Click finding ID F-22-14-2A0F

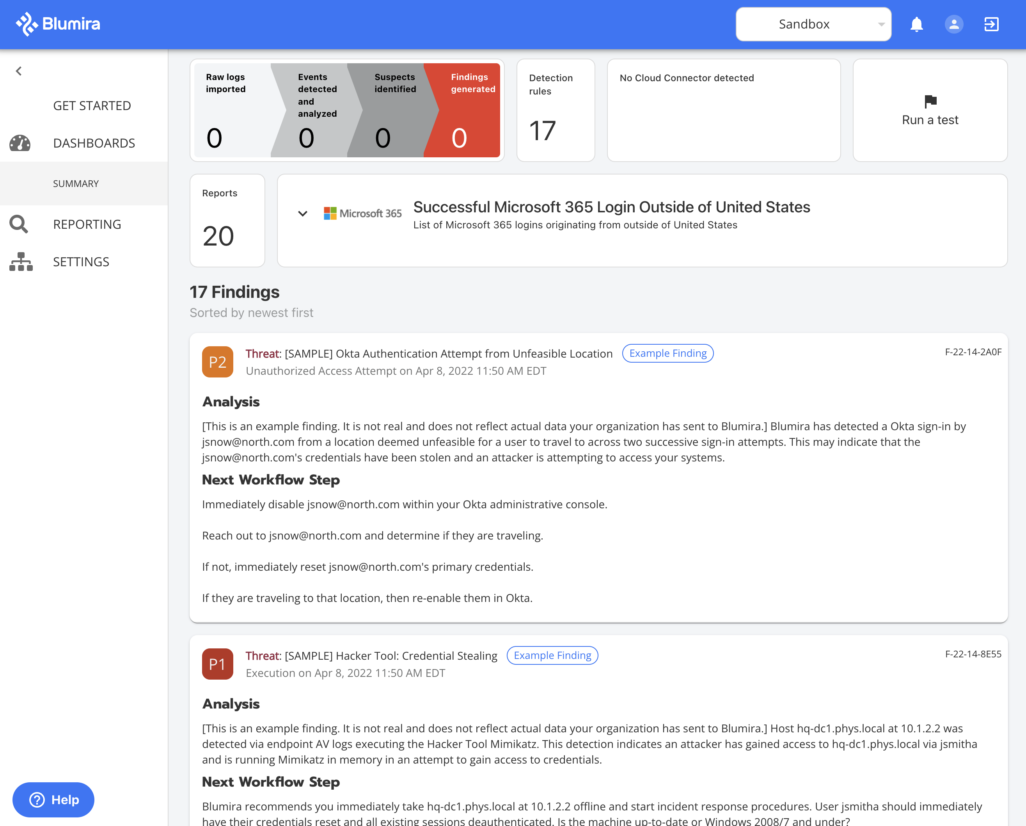(973, 352)
